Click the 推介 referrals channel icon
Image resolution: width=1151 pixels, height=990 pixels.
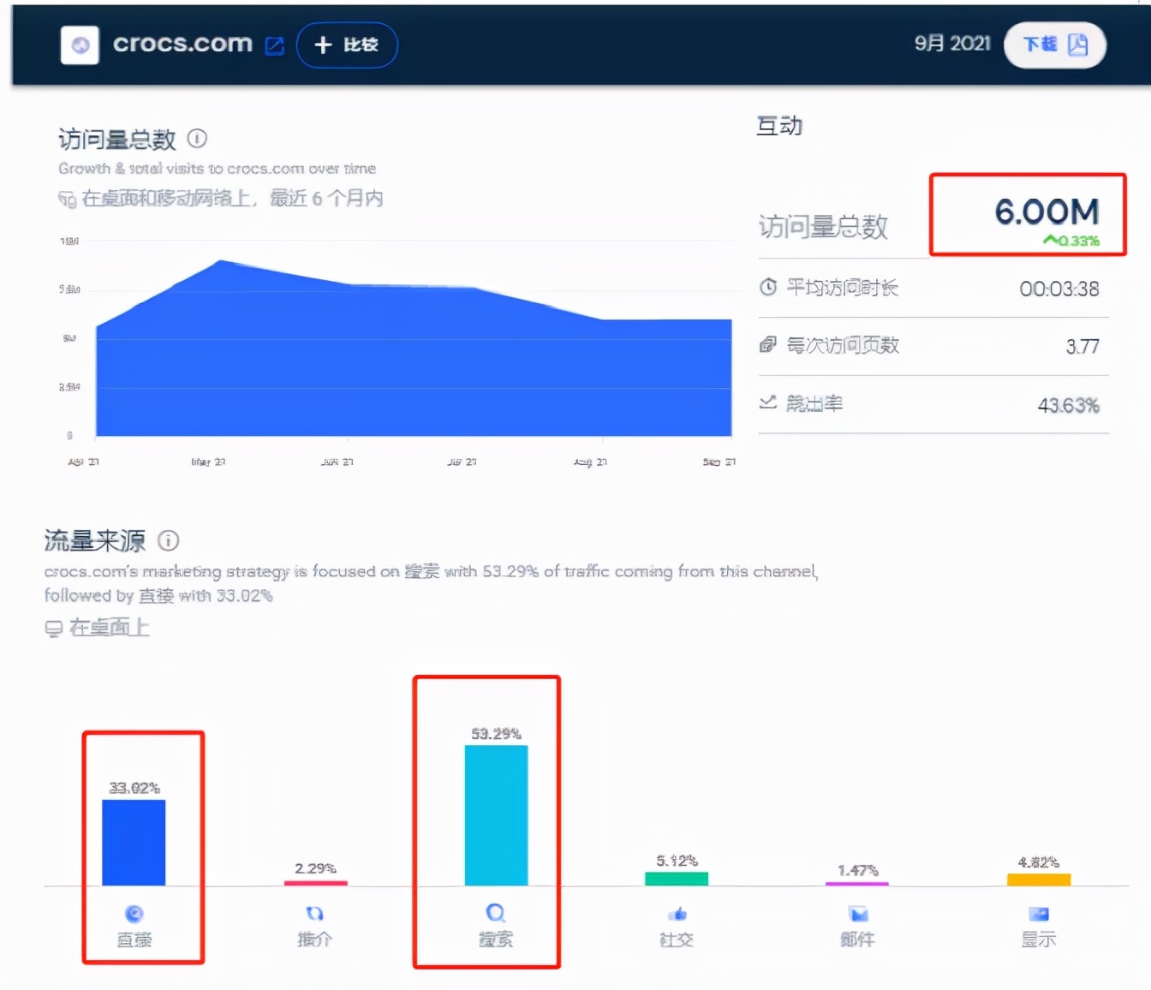[x=315, y=914]
